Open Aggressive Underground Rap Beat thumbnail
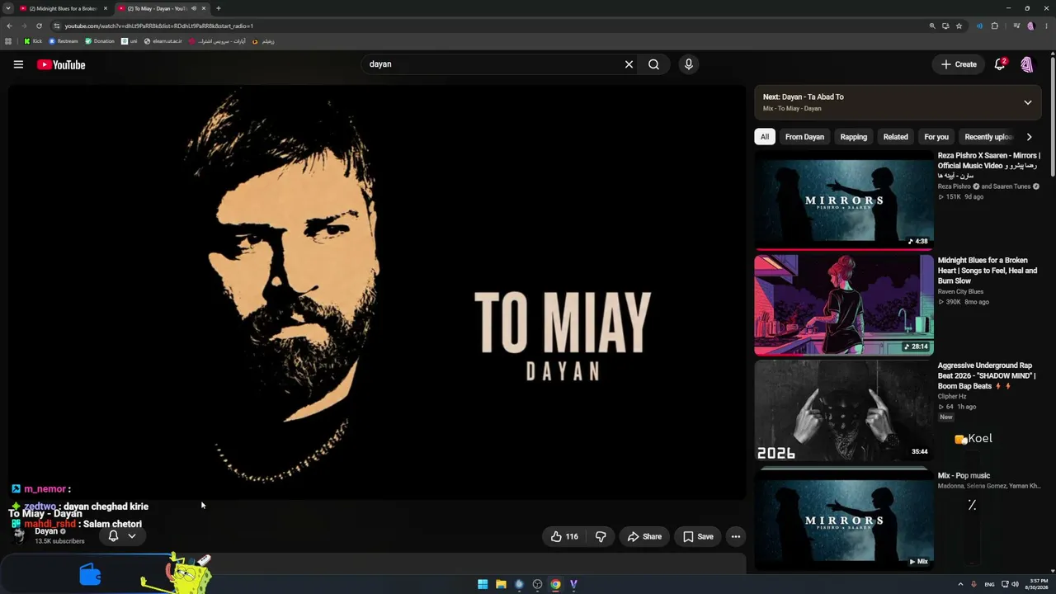Viewport: 1056px width, 594px height. click(x=844, y=410)
